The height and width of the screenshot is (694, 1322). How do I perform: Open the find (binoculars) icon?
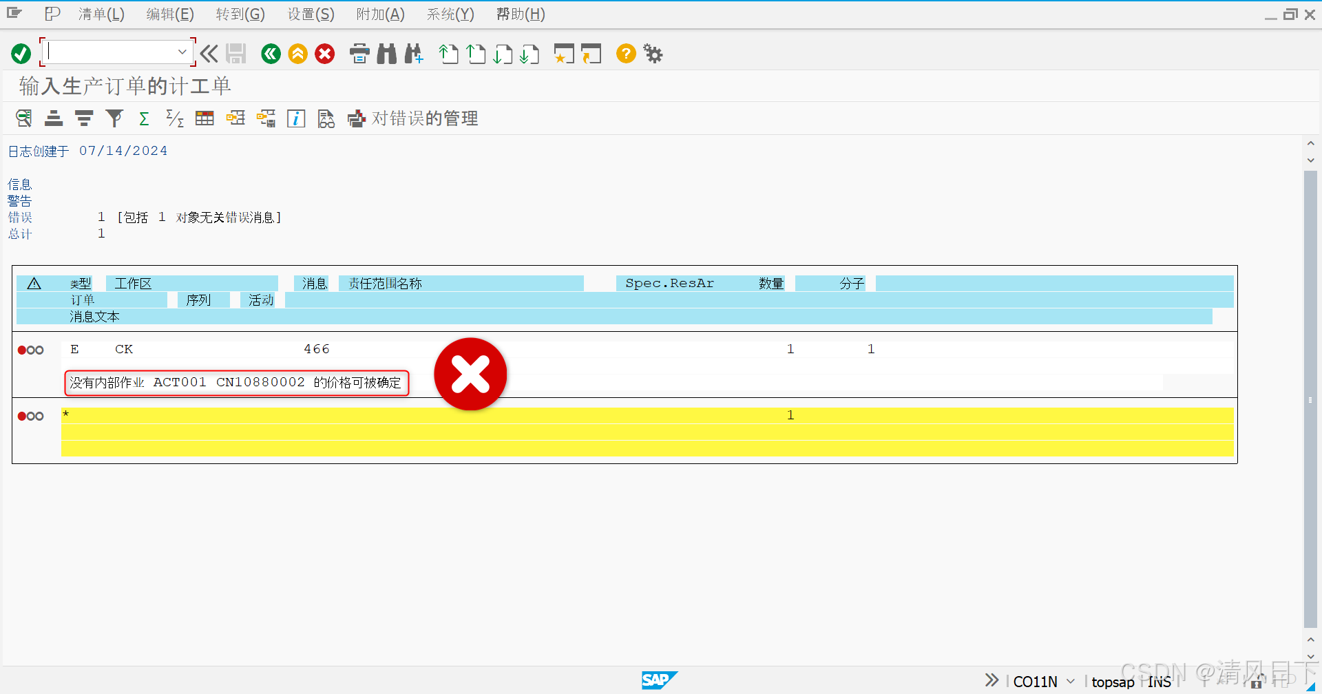[x=386, y=54]
